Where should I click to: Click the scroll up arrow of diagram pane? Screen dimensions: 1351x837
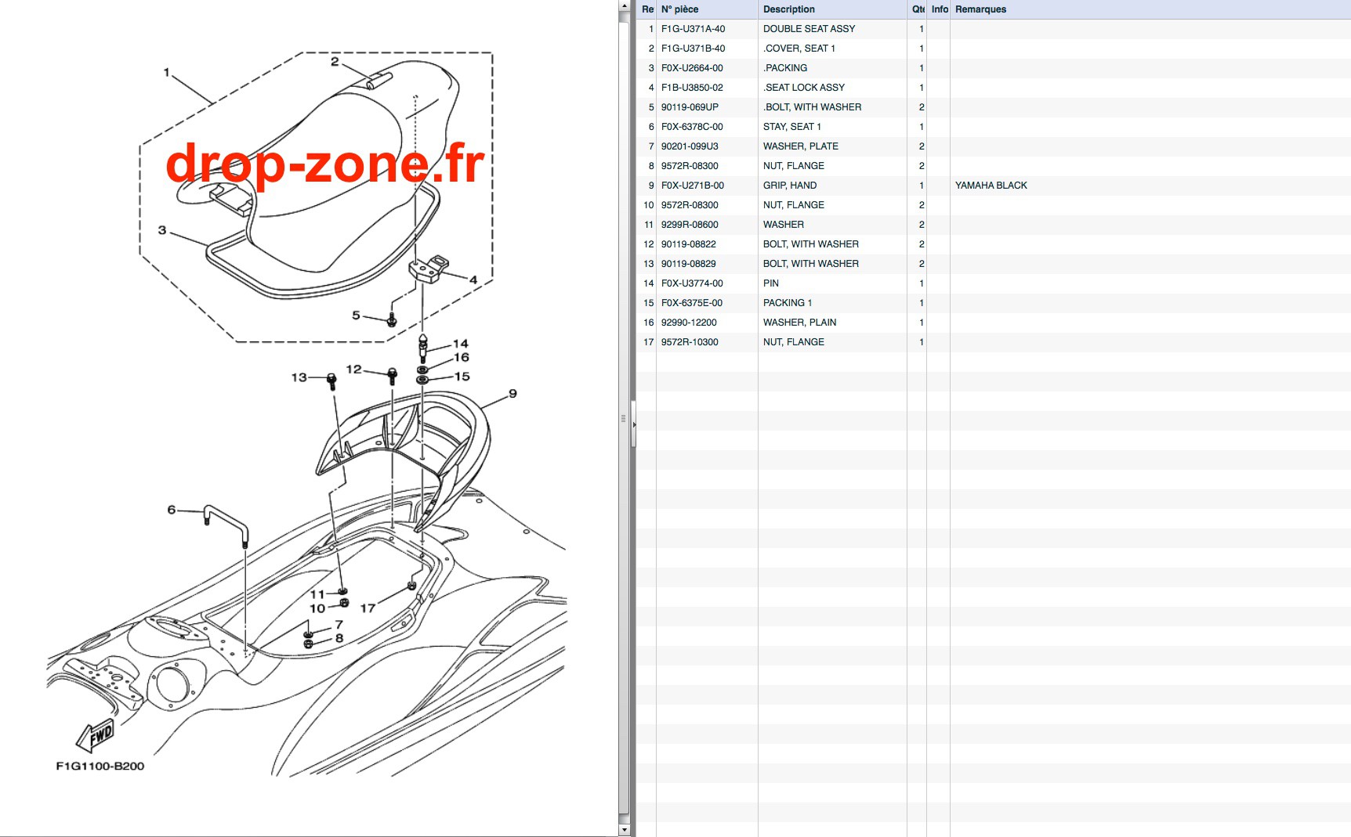tap(624, 6)
